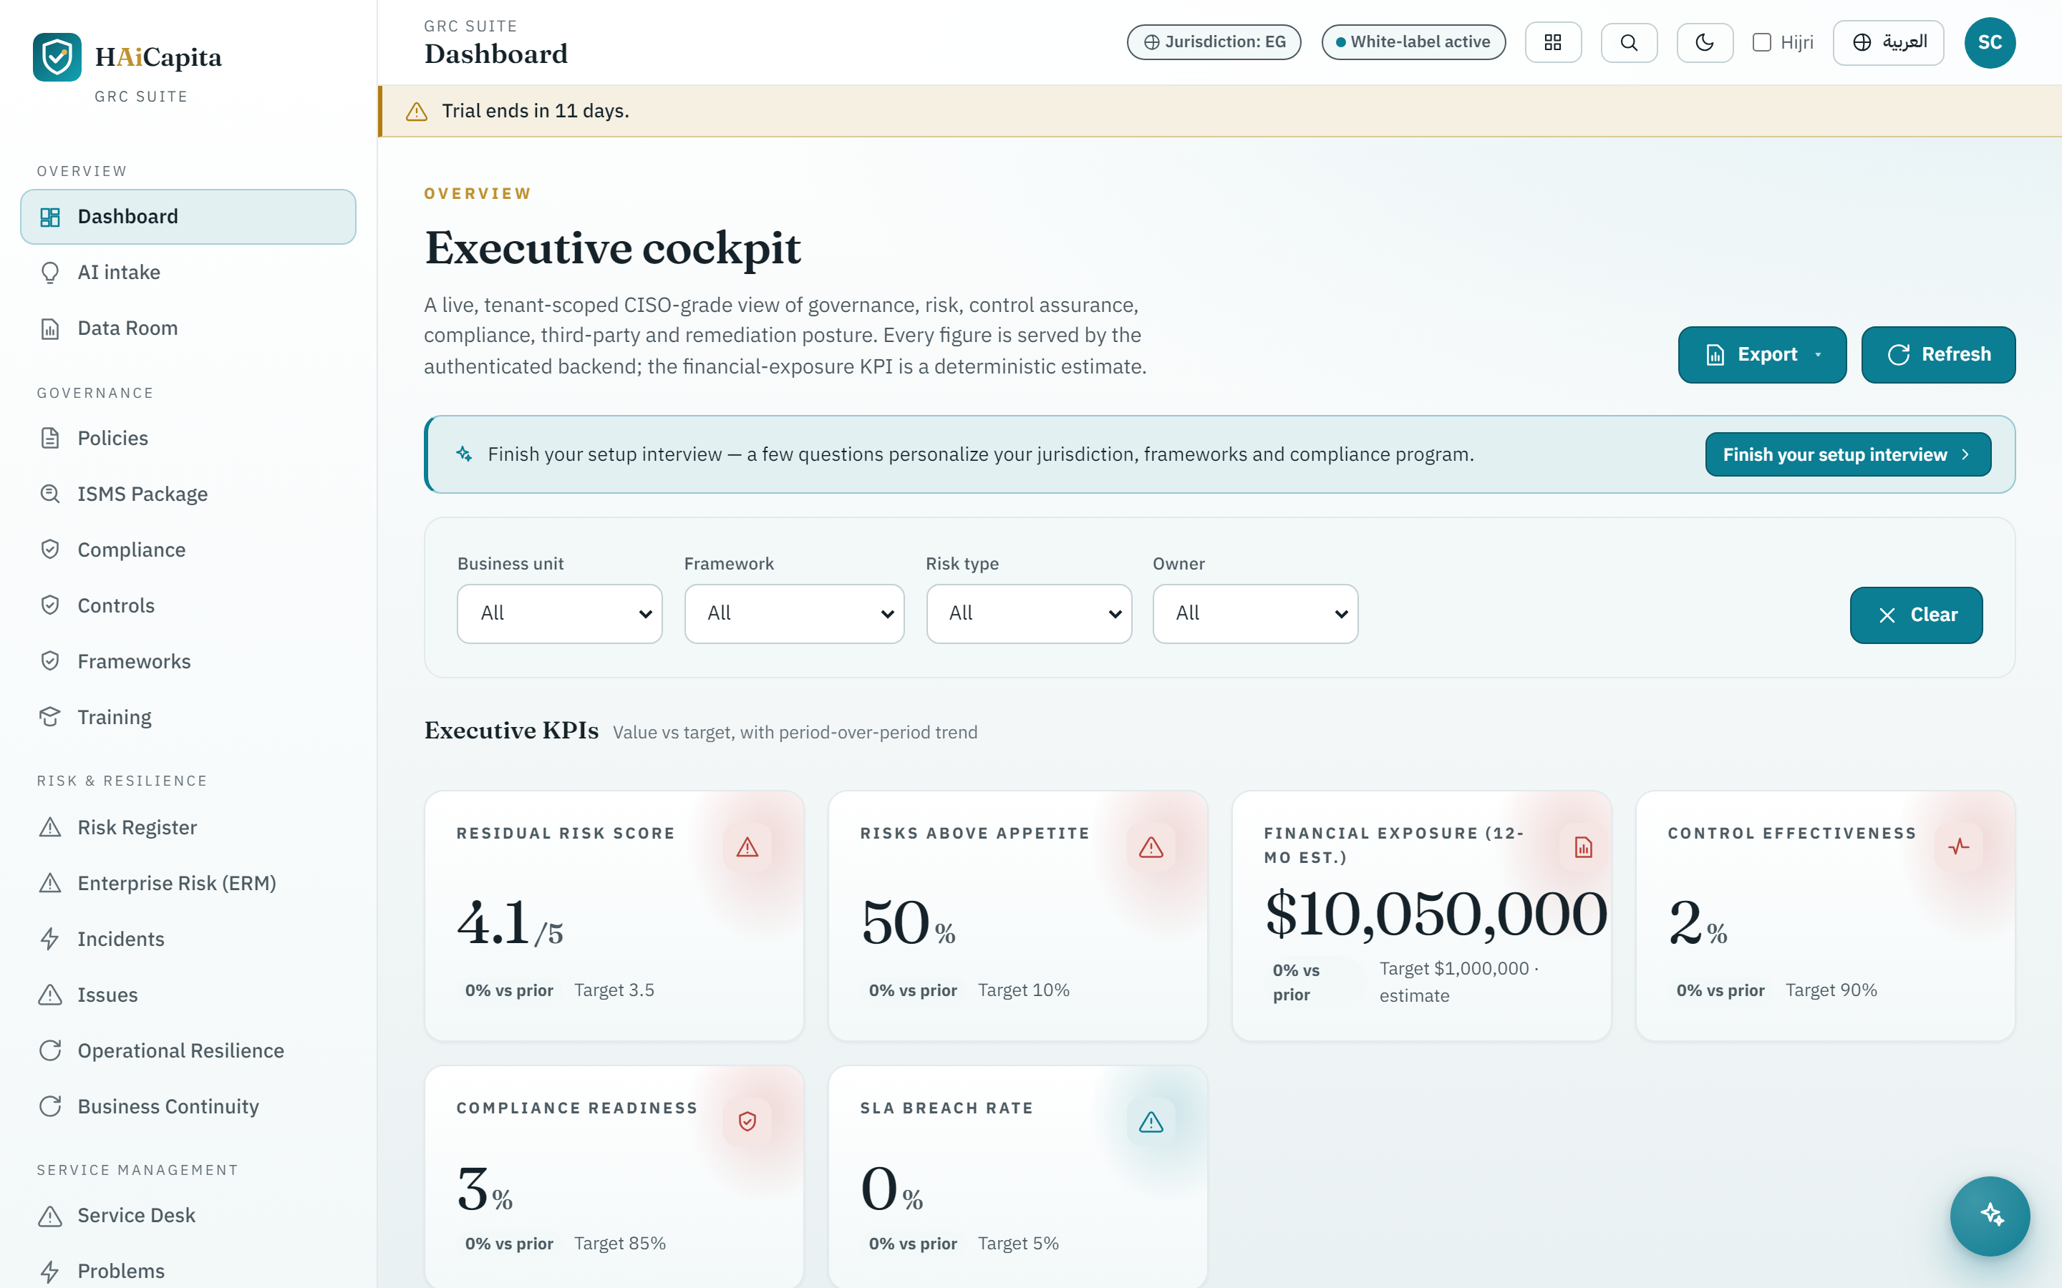Open the Business unit dropdown
The width and height of the screenshot is (2062, 1288).
[559, 613]
